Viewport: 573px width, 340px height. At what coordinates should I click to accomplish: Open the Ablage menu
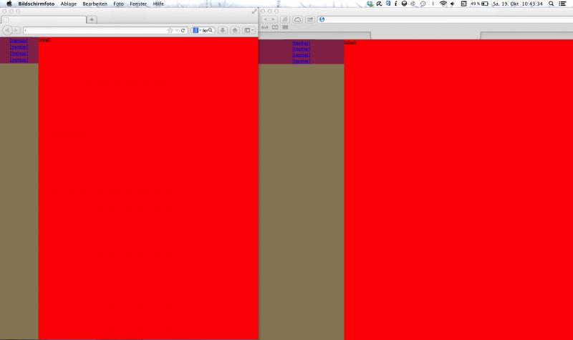tap(69, 4)
